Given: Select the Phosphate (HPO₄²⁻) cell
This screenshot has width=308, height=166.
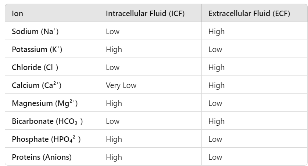Looking at the screenshot, I should click(46, 139).
